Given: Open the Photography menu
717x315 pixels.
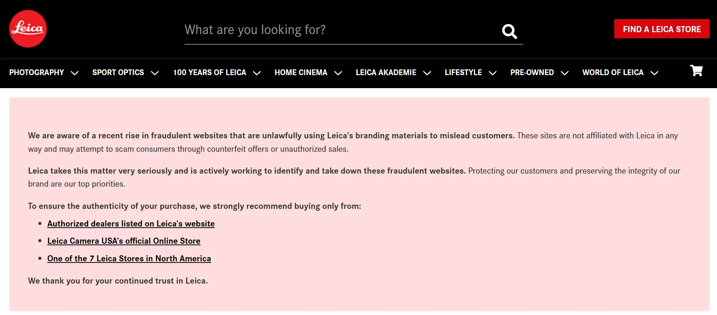Looking at the screenshot, I should (37, 72).
